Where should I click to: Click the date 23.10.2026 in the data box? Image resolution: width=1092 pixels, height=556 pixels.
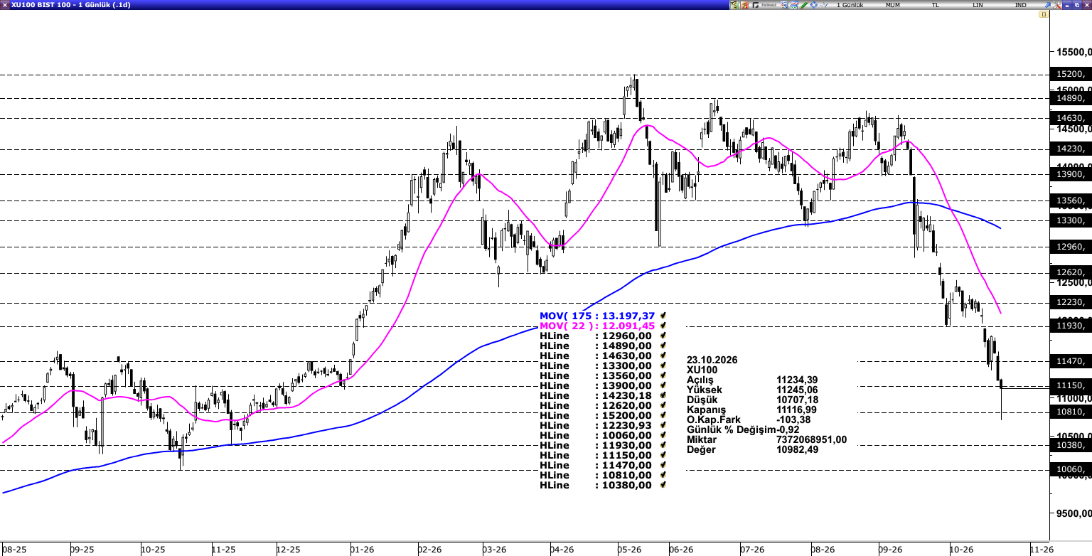[x=712, y=360]
